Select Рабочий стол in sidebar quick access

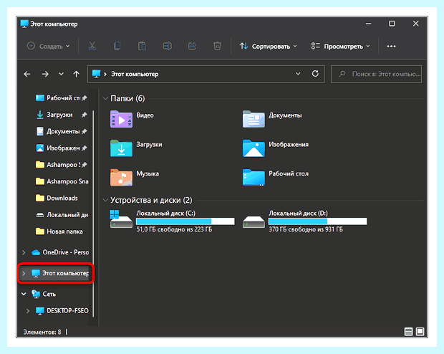[61, 98]
